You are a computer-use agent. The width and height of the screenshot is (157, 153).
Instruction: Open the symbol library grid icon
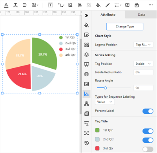pos(86,45)
